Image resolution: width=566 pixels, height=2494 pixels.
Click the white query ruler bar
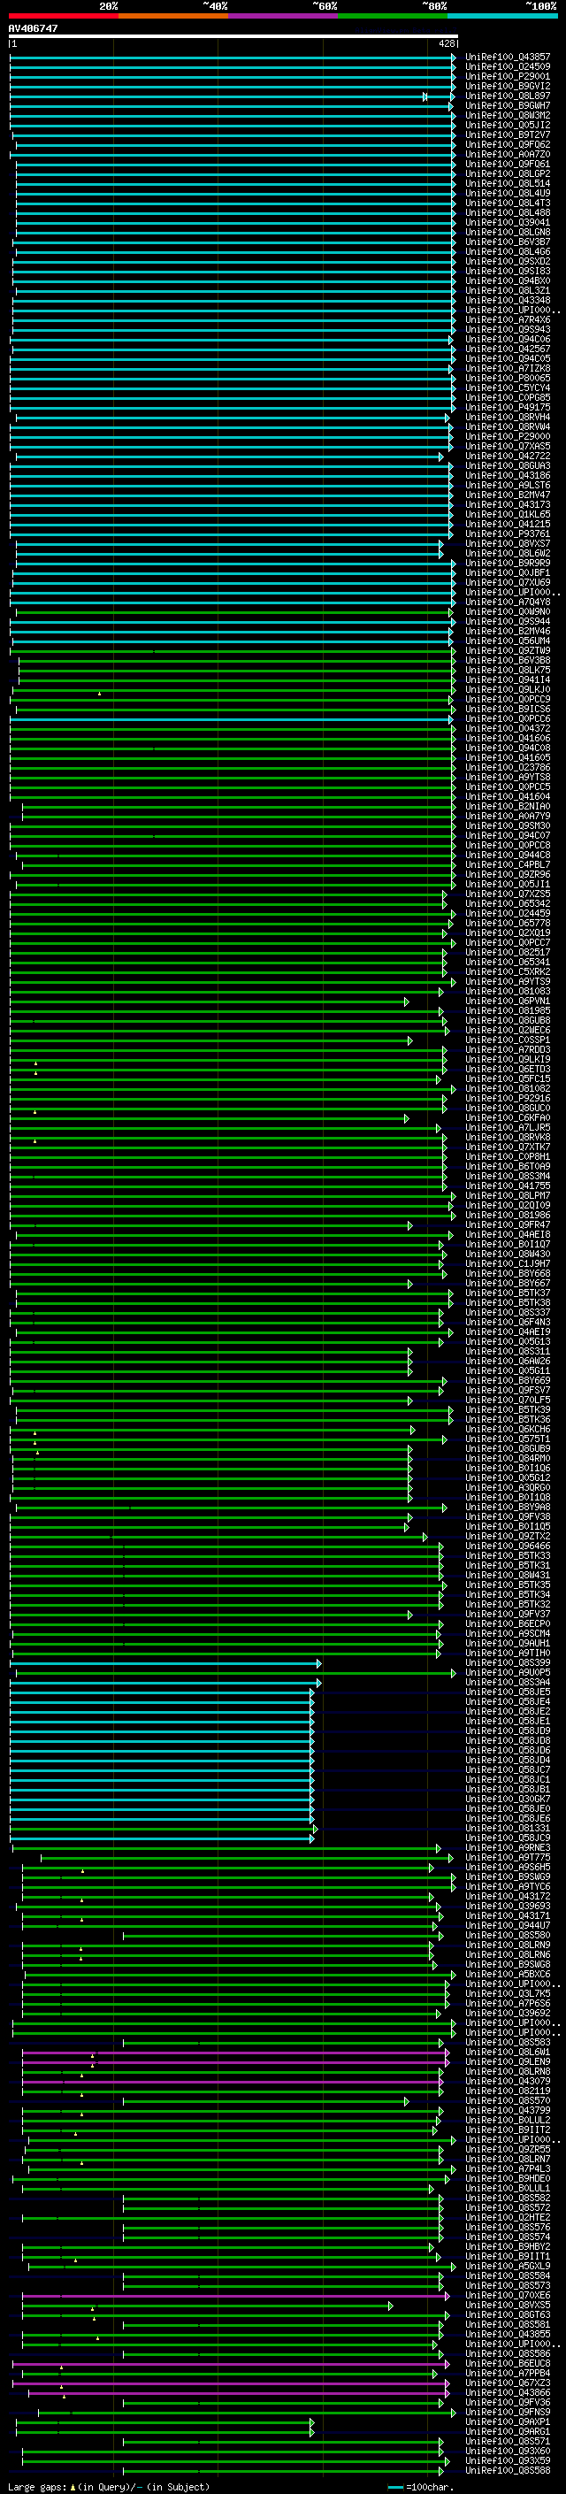click(233, 37)
